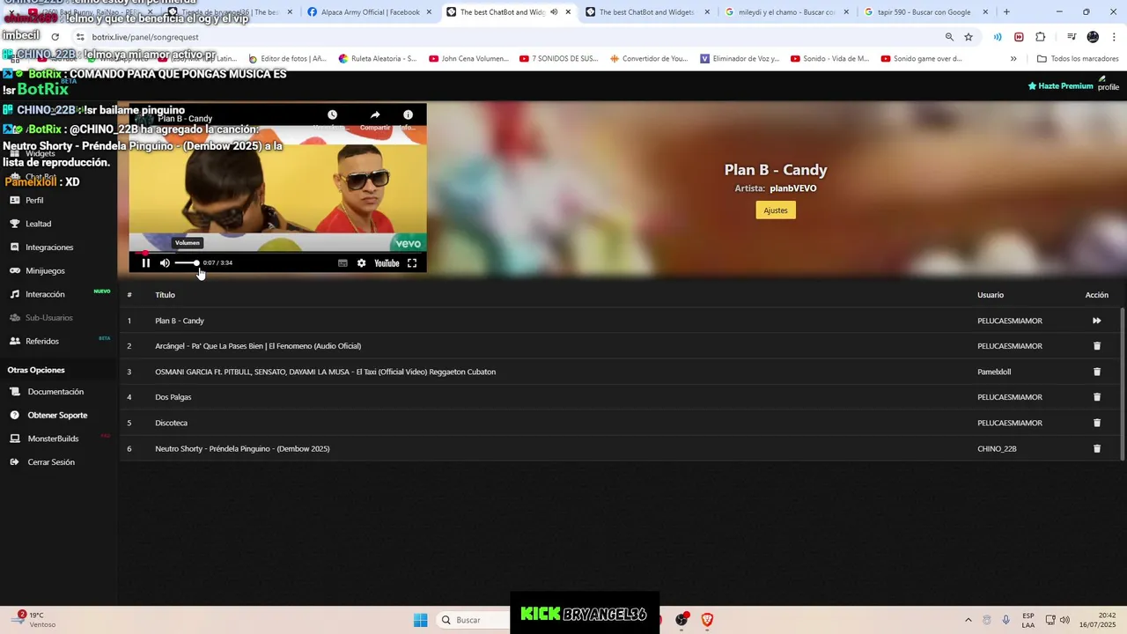Click the Título column header
This screenshot has height=634, width=1127.
click(x=165, y=295)
